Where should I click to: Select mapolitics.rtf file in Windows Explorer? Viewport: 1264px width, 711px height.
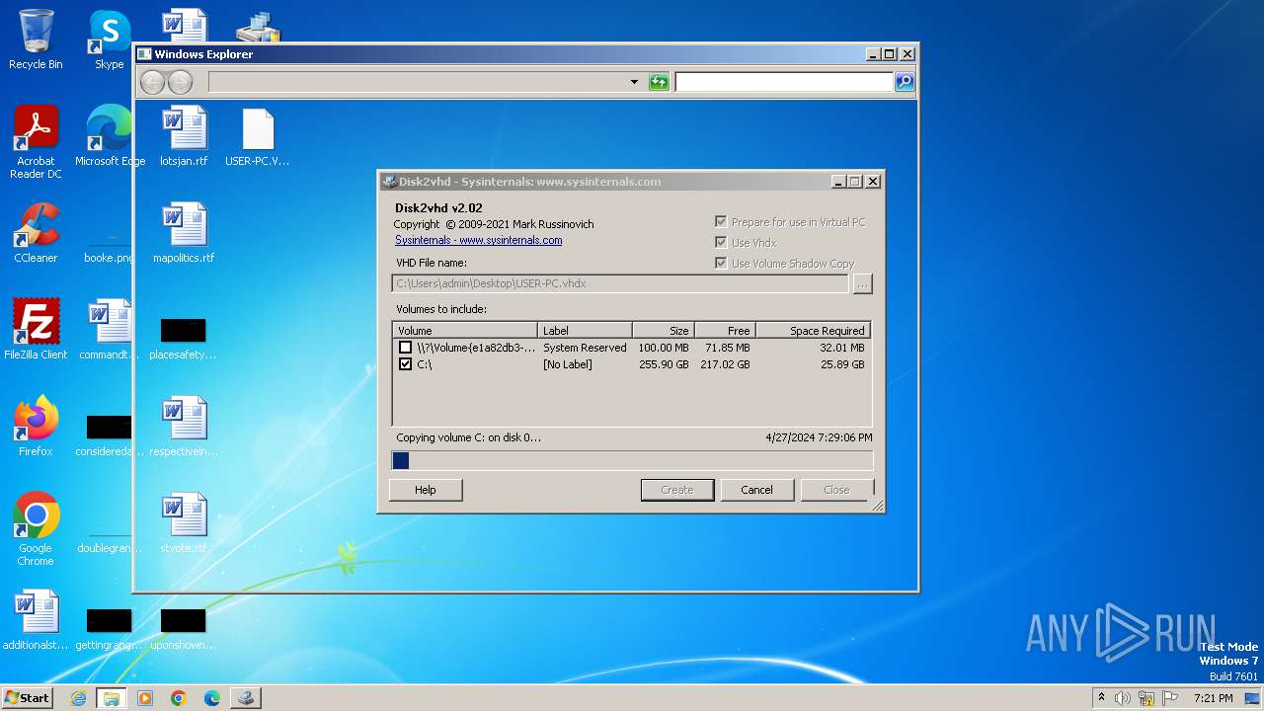pos(184,233)
